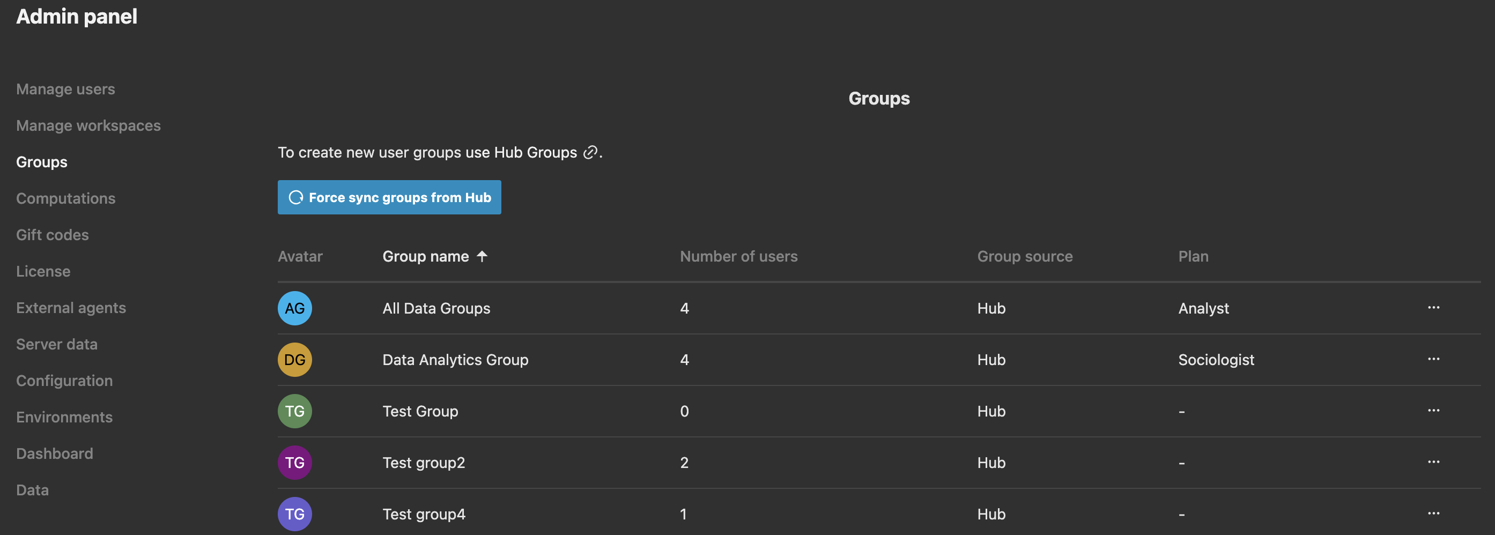Switch to the Computations section

(x=65, y=198)
